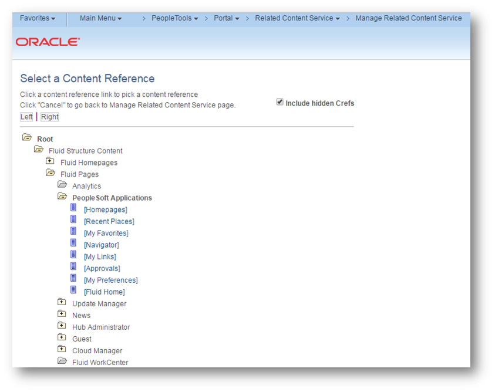Open the Favorites dropdown menu
The height and width of the screenshot is (392, 495).
38,18
